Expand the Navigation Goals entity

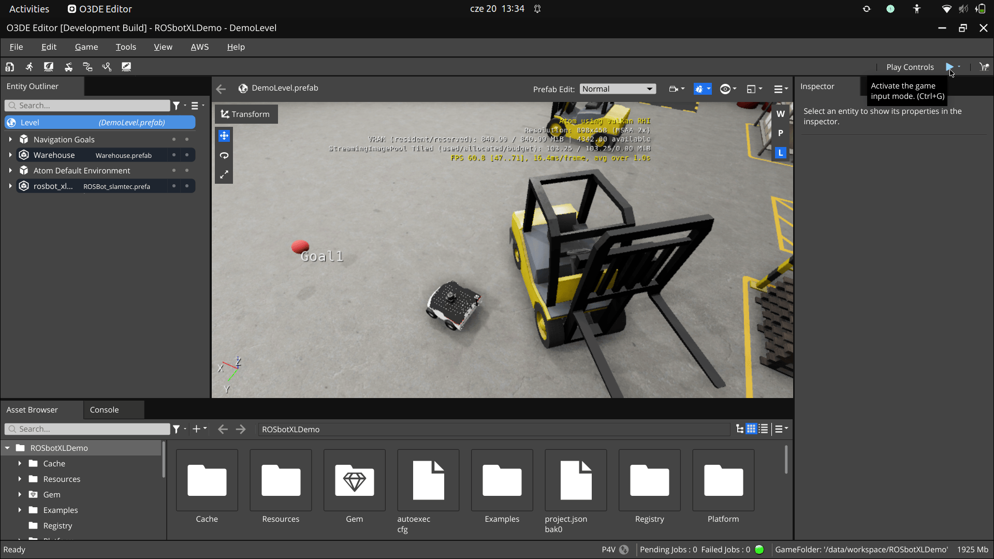coord(10,139)
